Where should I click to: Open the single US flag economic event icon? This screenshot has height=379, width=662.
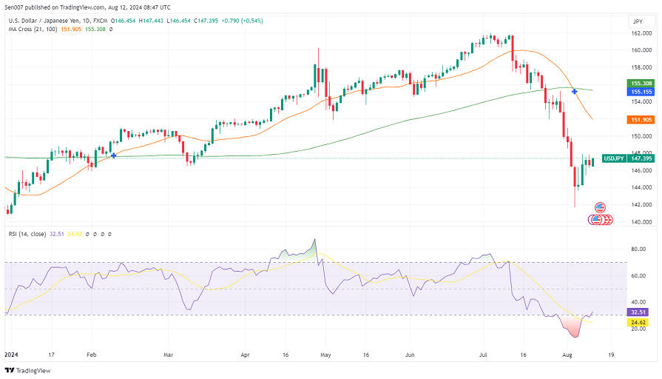pos(600,207)
